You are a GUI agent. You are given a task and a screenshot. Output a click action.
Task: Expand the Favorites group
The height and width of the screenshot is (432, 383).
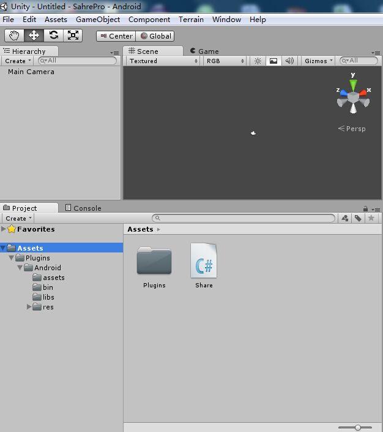[4, 229]
